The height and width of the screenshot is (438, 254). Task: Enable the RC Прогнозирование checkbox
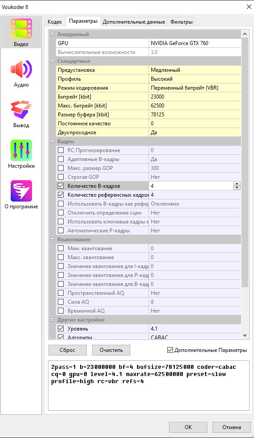pos(60,150)
